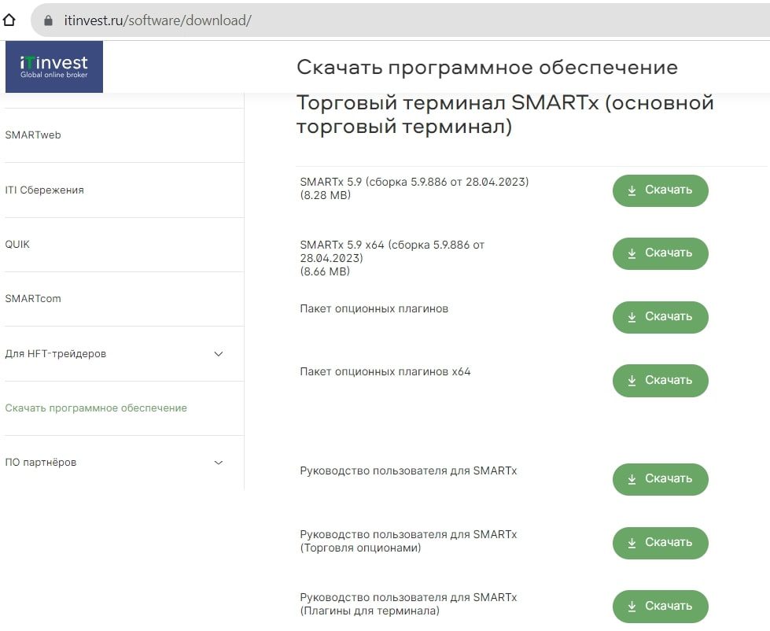Open Скачать программное обеспечение sidebar link
The image size is (770, 631).
click(x=96, y=408)
